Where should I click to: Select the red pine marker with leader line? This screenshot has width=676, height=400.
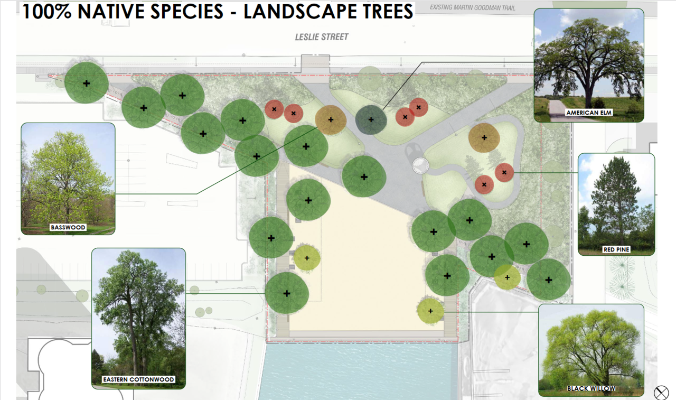click(x=504, y=172)
